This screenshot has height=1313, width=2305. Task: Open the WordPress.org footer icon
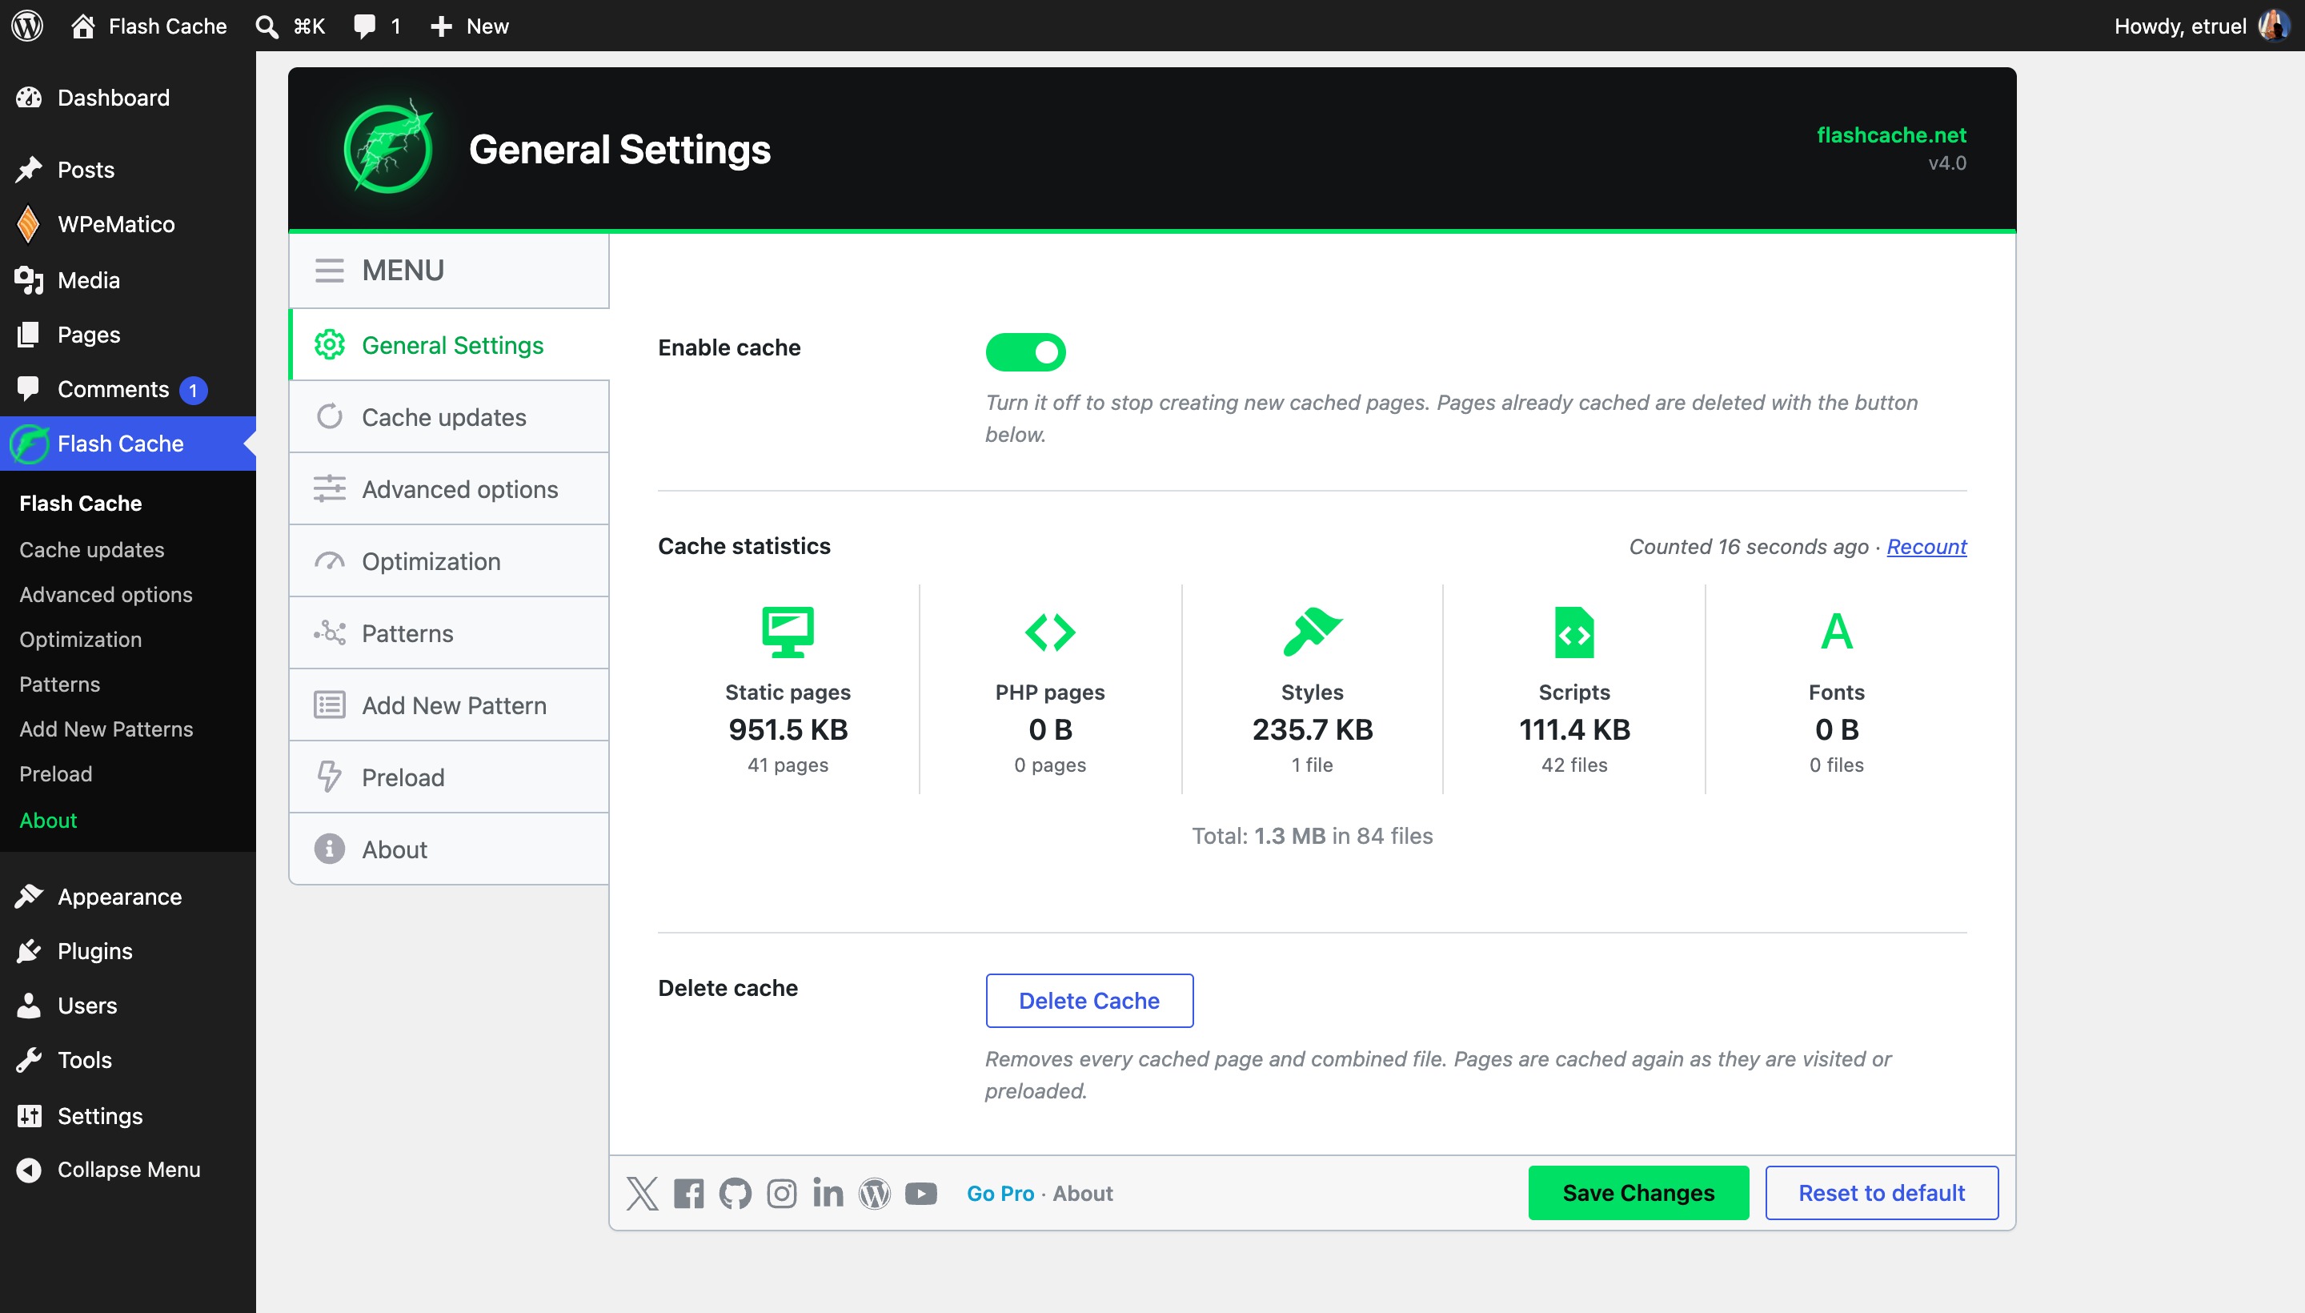click(x=875, y=1193)
